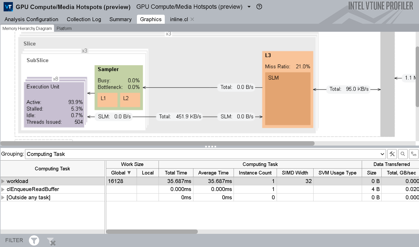This screenshot has width=419, height=247.
Task: Close the inline.cl tab
Action: pyautogui.click(x=192, y=19)
